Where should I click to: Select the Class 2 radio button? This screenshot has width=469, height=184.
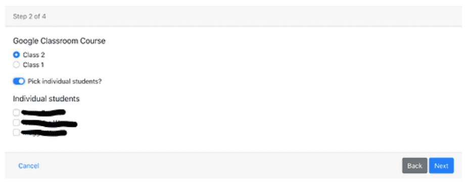click(16, 55)
